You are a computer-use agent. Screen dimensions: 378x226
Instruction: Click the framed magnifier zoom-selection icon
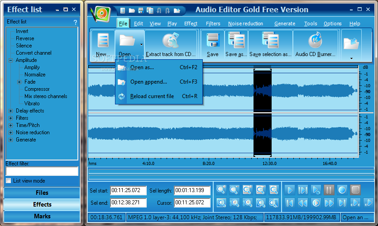221,202
